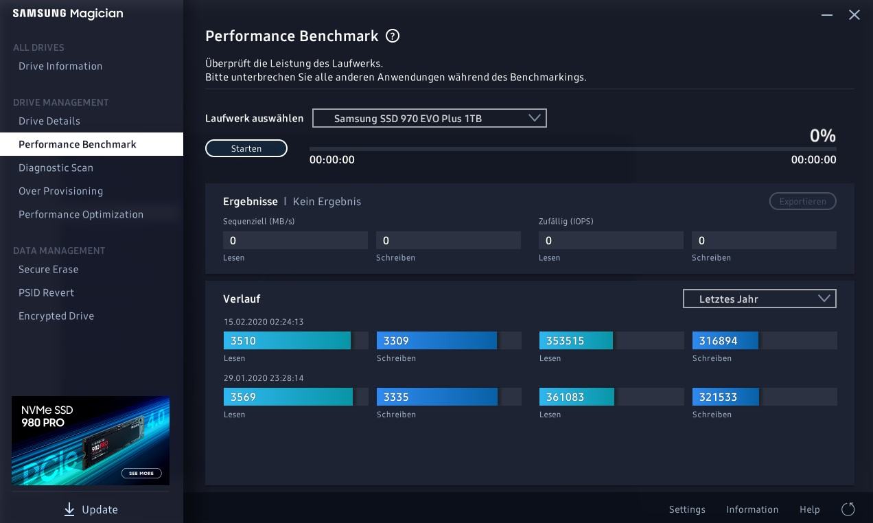
Task: Go to Drive Details
Action: [x=49, y=121]
